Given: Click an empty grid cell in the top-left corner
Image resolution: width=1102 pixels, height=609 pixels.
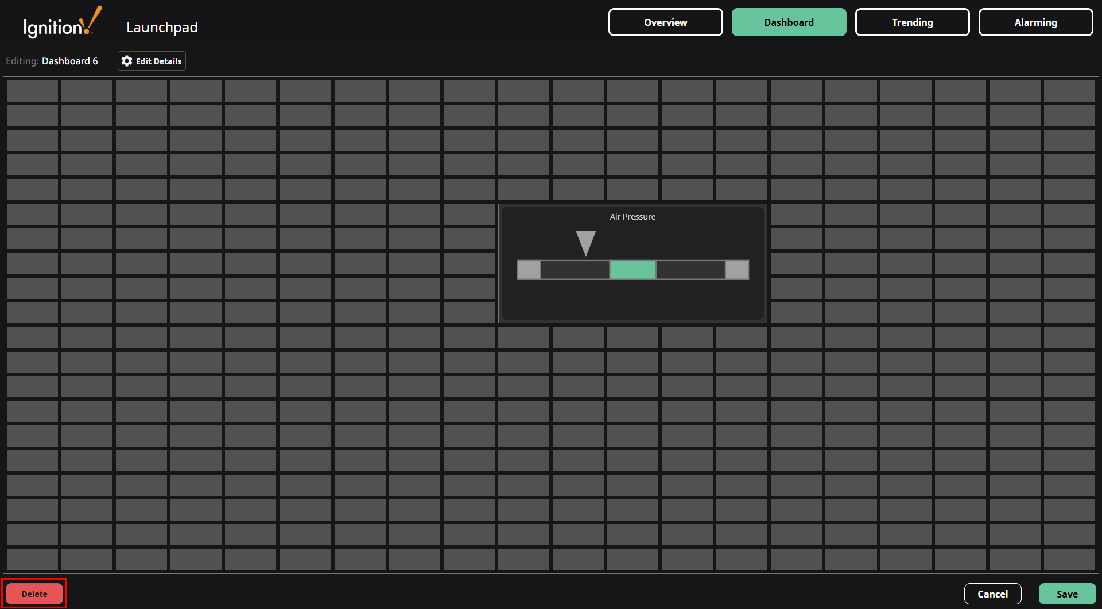Looking at the screenshot, I should coord(32,91).
